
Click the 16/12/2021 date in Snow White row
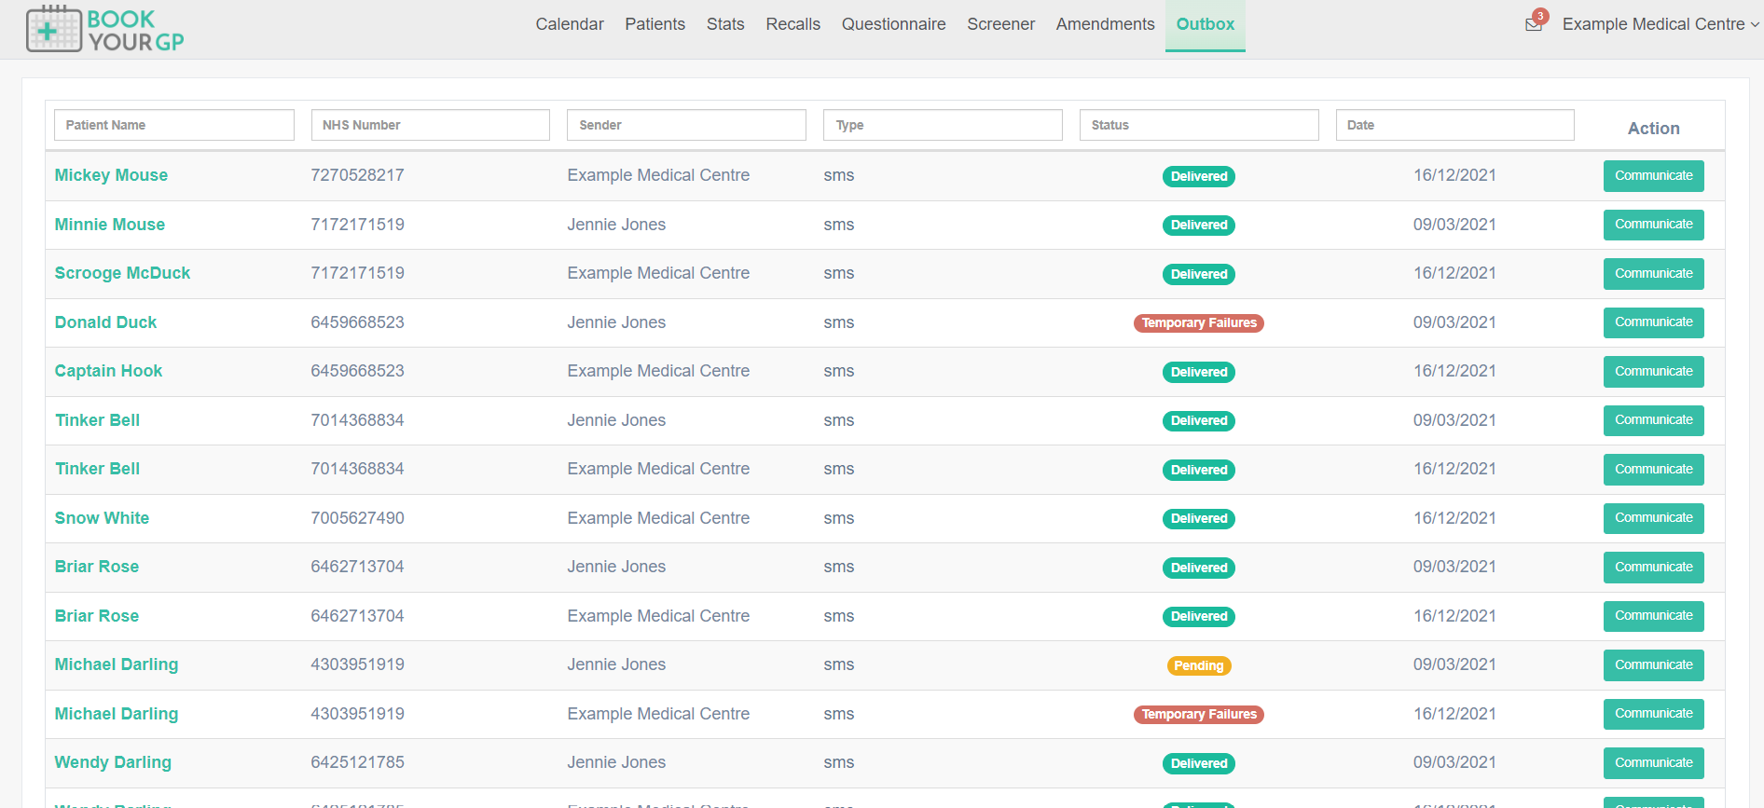point(1454,518)
